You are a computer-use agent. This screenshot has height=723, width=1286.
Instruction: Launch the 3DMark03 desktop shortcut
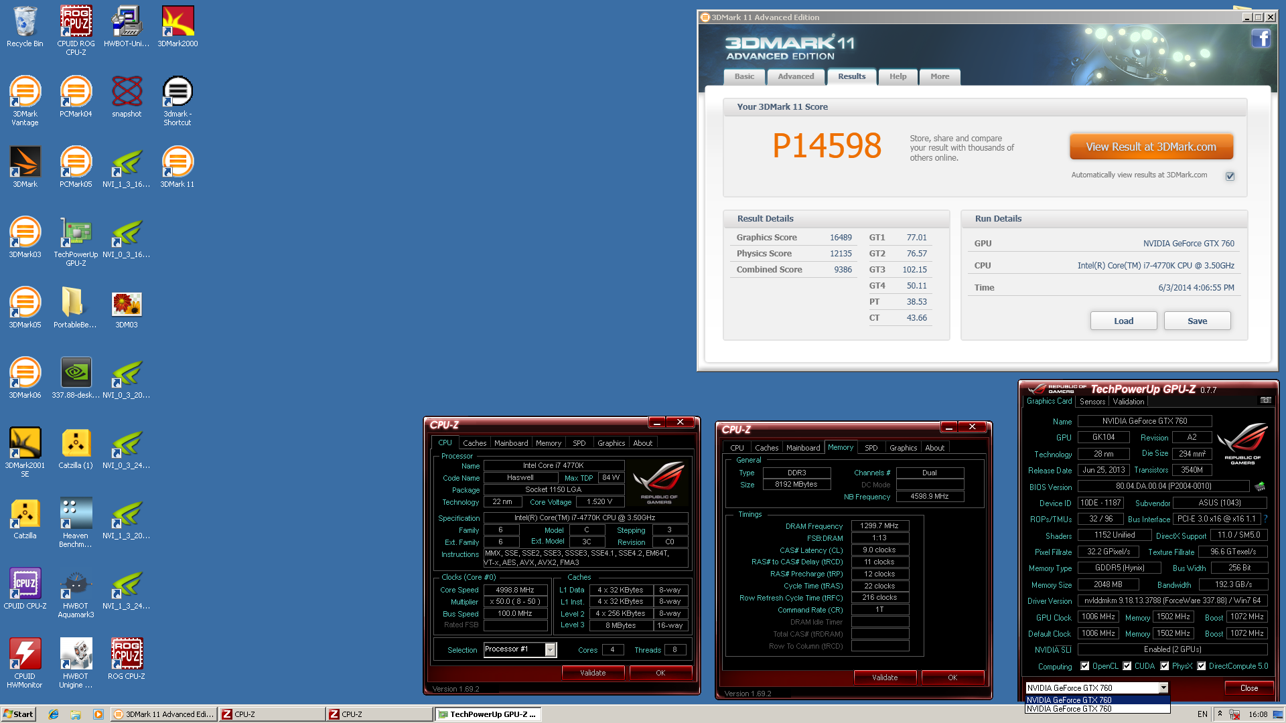click(25, 238)
